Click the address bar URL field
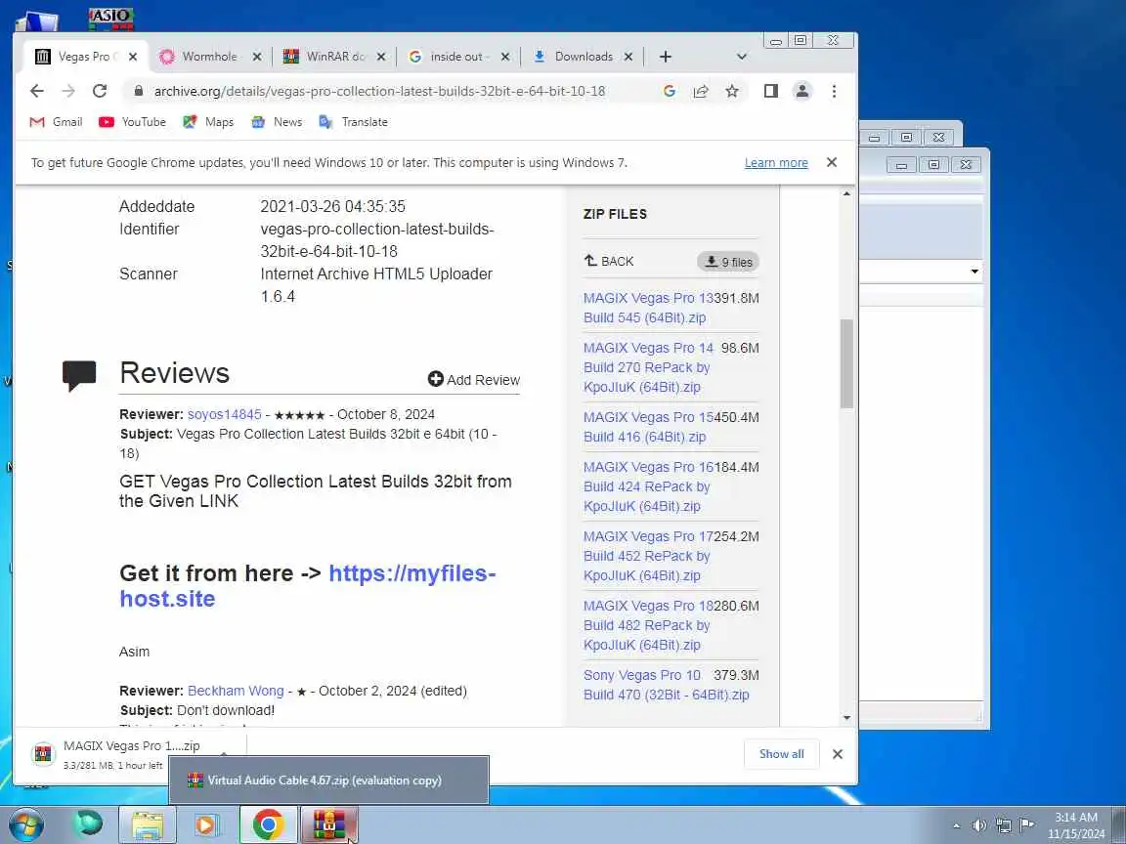1126x844 pixels. pyautogui.click(x=379, y=91)
